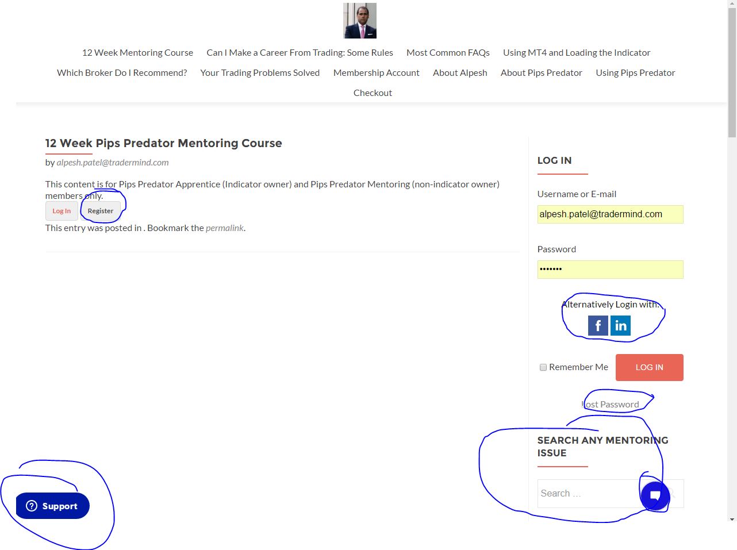Open the Lost Password link
This screenshot has height=550, width=737.
611,404
